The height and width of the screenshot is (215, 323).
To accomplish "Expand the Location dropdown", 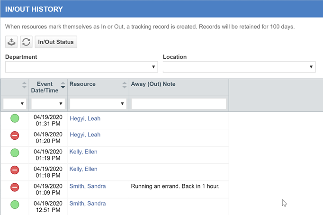I will [x=239, y=67].
